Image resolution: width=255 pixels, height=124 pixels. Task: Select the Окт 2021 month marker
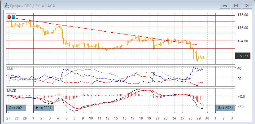click(16, 108)
